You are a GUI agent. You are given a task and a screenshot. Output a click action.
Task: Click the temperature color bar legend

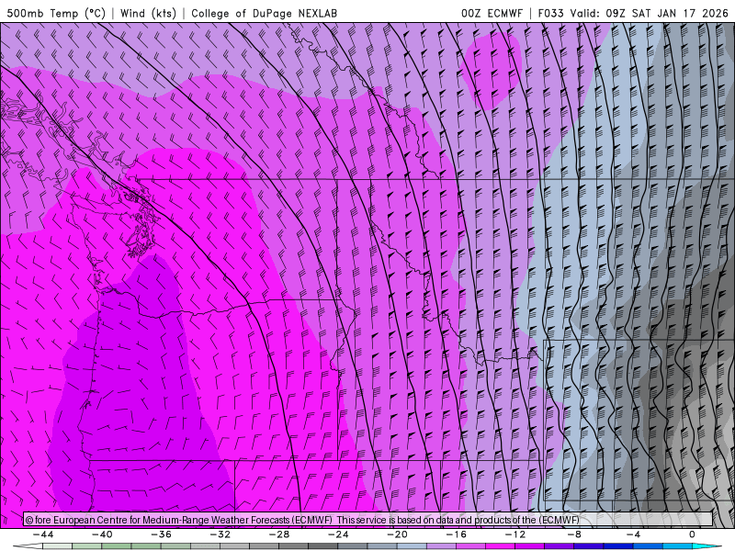point(368,546)
